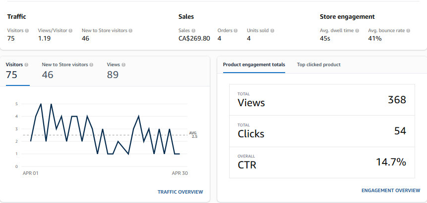Click the visitors line chart

105,129
